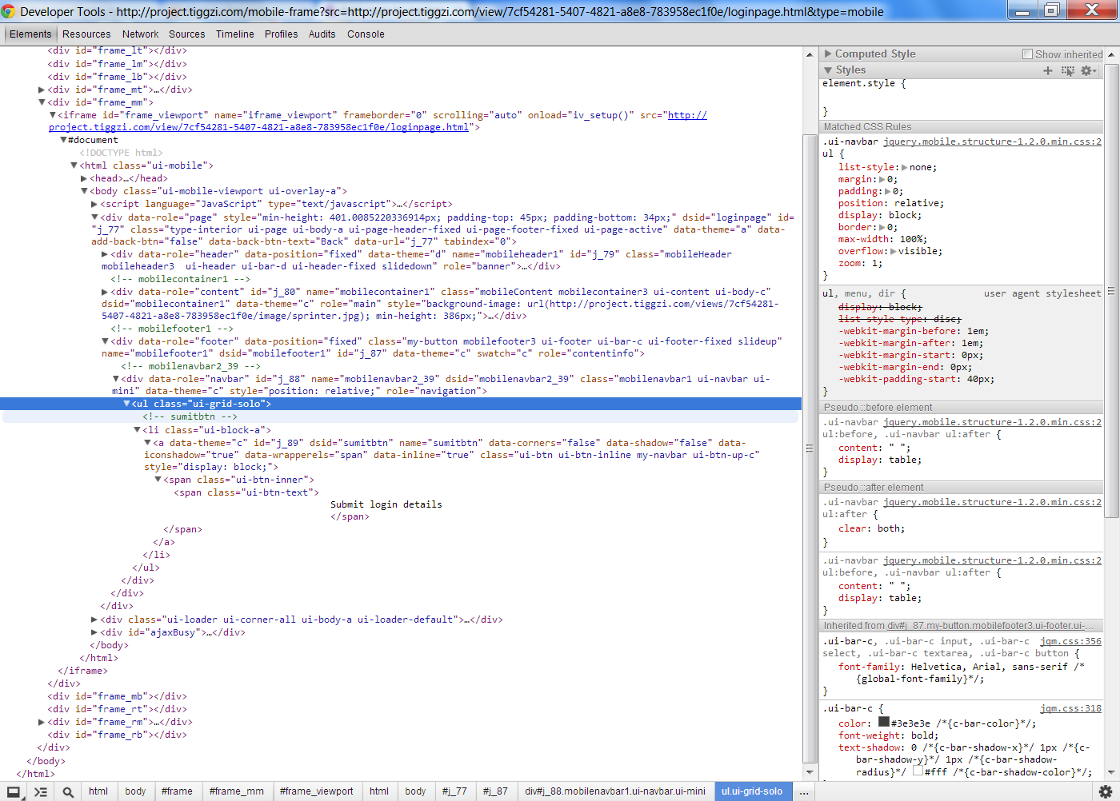Open the jqm.css:318 source link
This screenshot has width=1120, height=801.
(x=1070, y=708)
